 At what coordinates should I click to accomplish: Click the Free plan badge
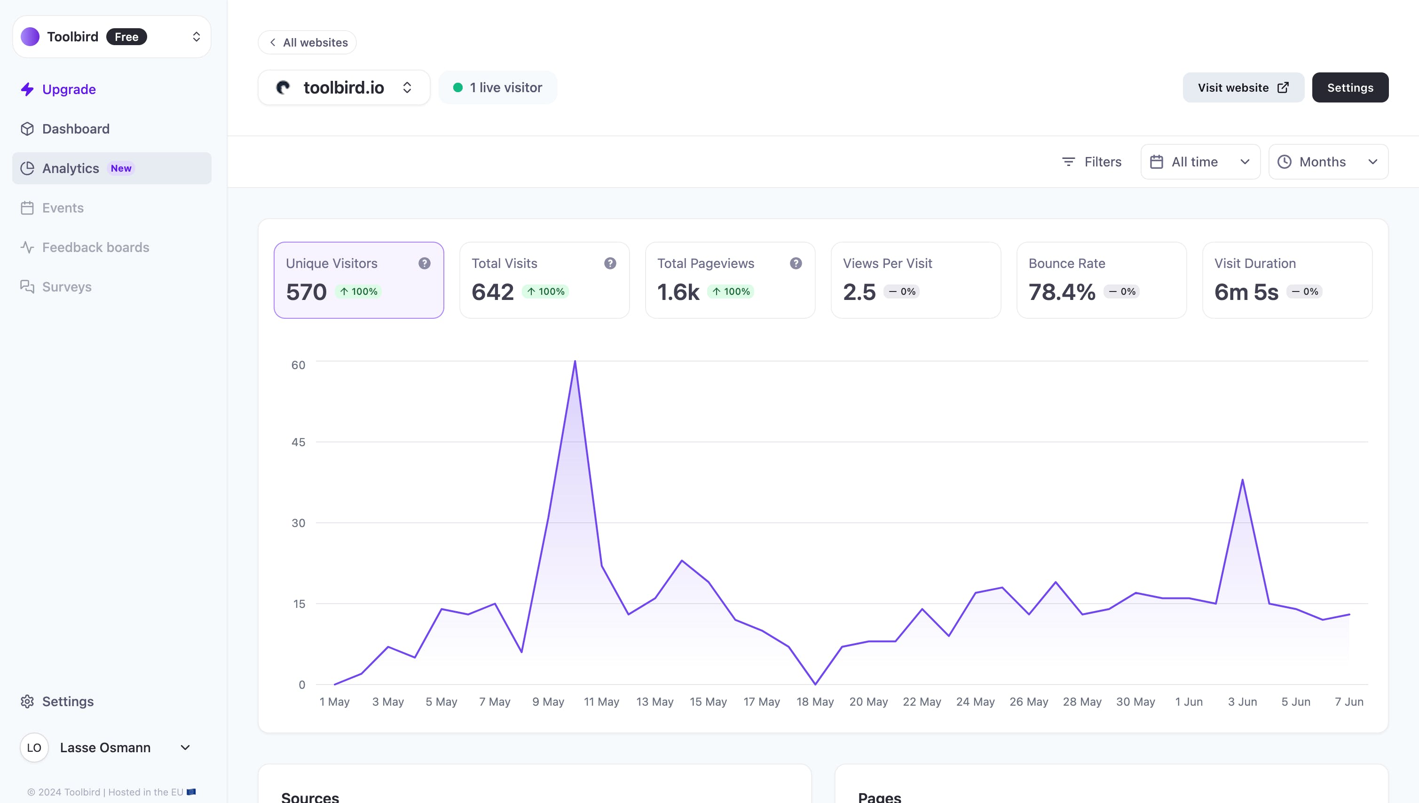pyautogui.click(x=126, y=36)
